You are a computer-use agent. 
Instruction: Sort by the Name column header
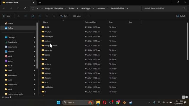(45, 22)
